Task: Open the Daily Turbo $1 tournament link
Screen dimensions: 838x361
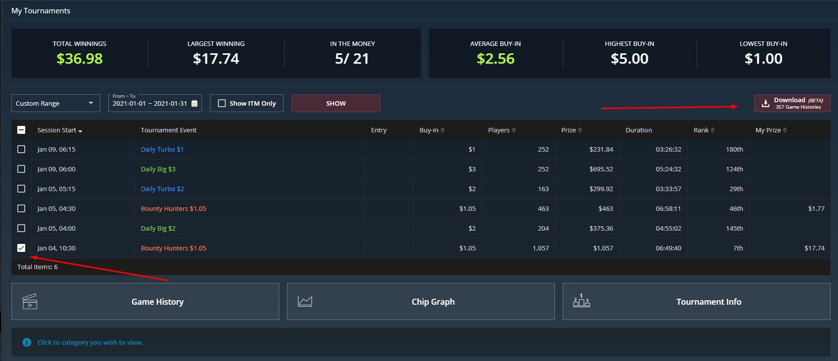Action: (x=162, y=149)
